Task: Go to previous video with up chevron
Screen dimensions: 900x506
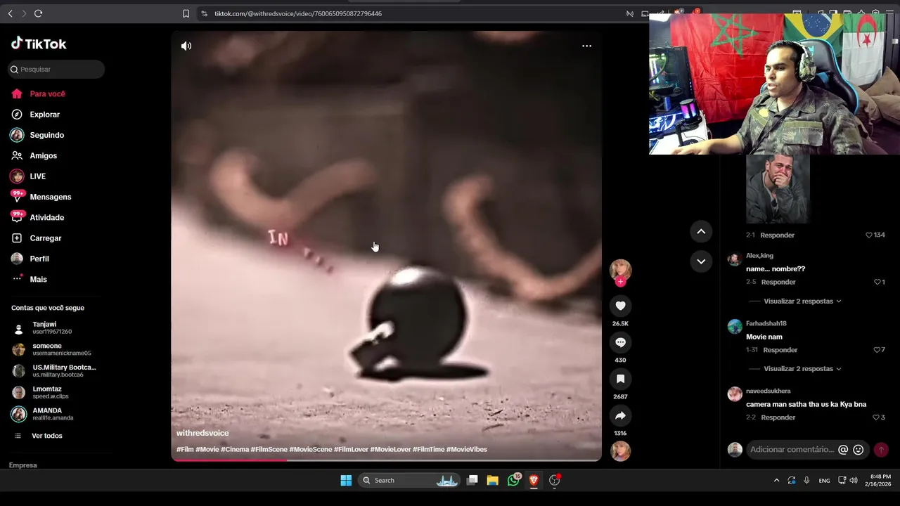Action: click(x=701, y=231)
